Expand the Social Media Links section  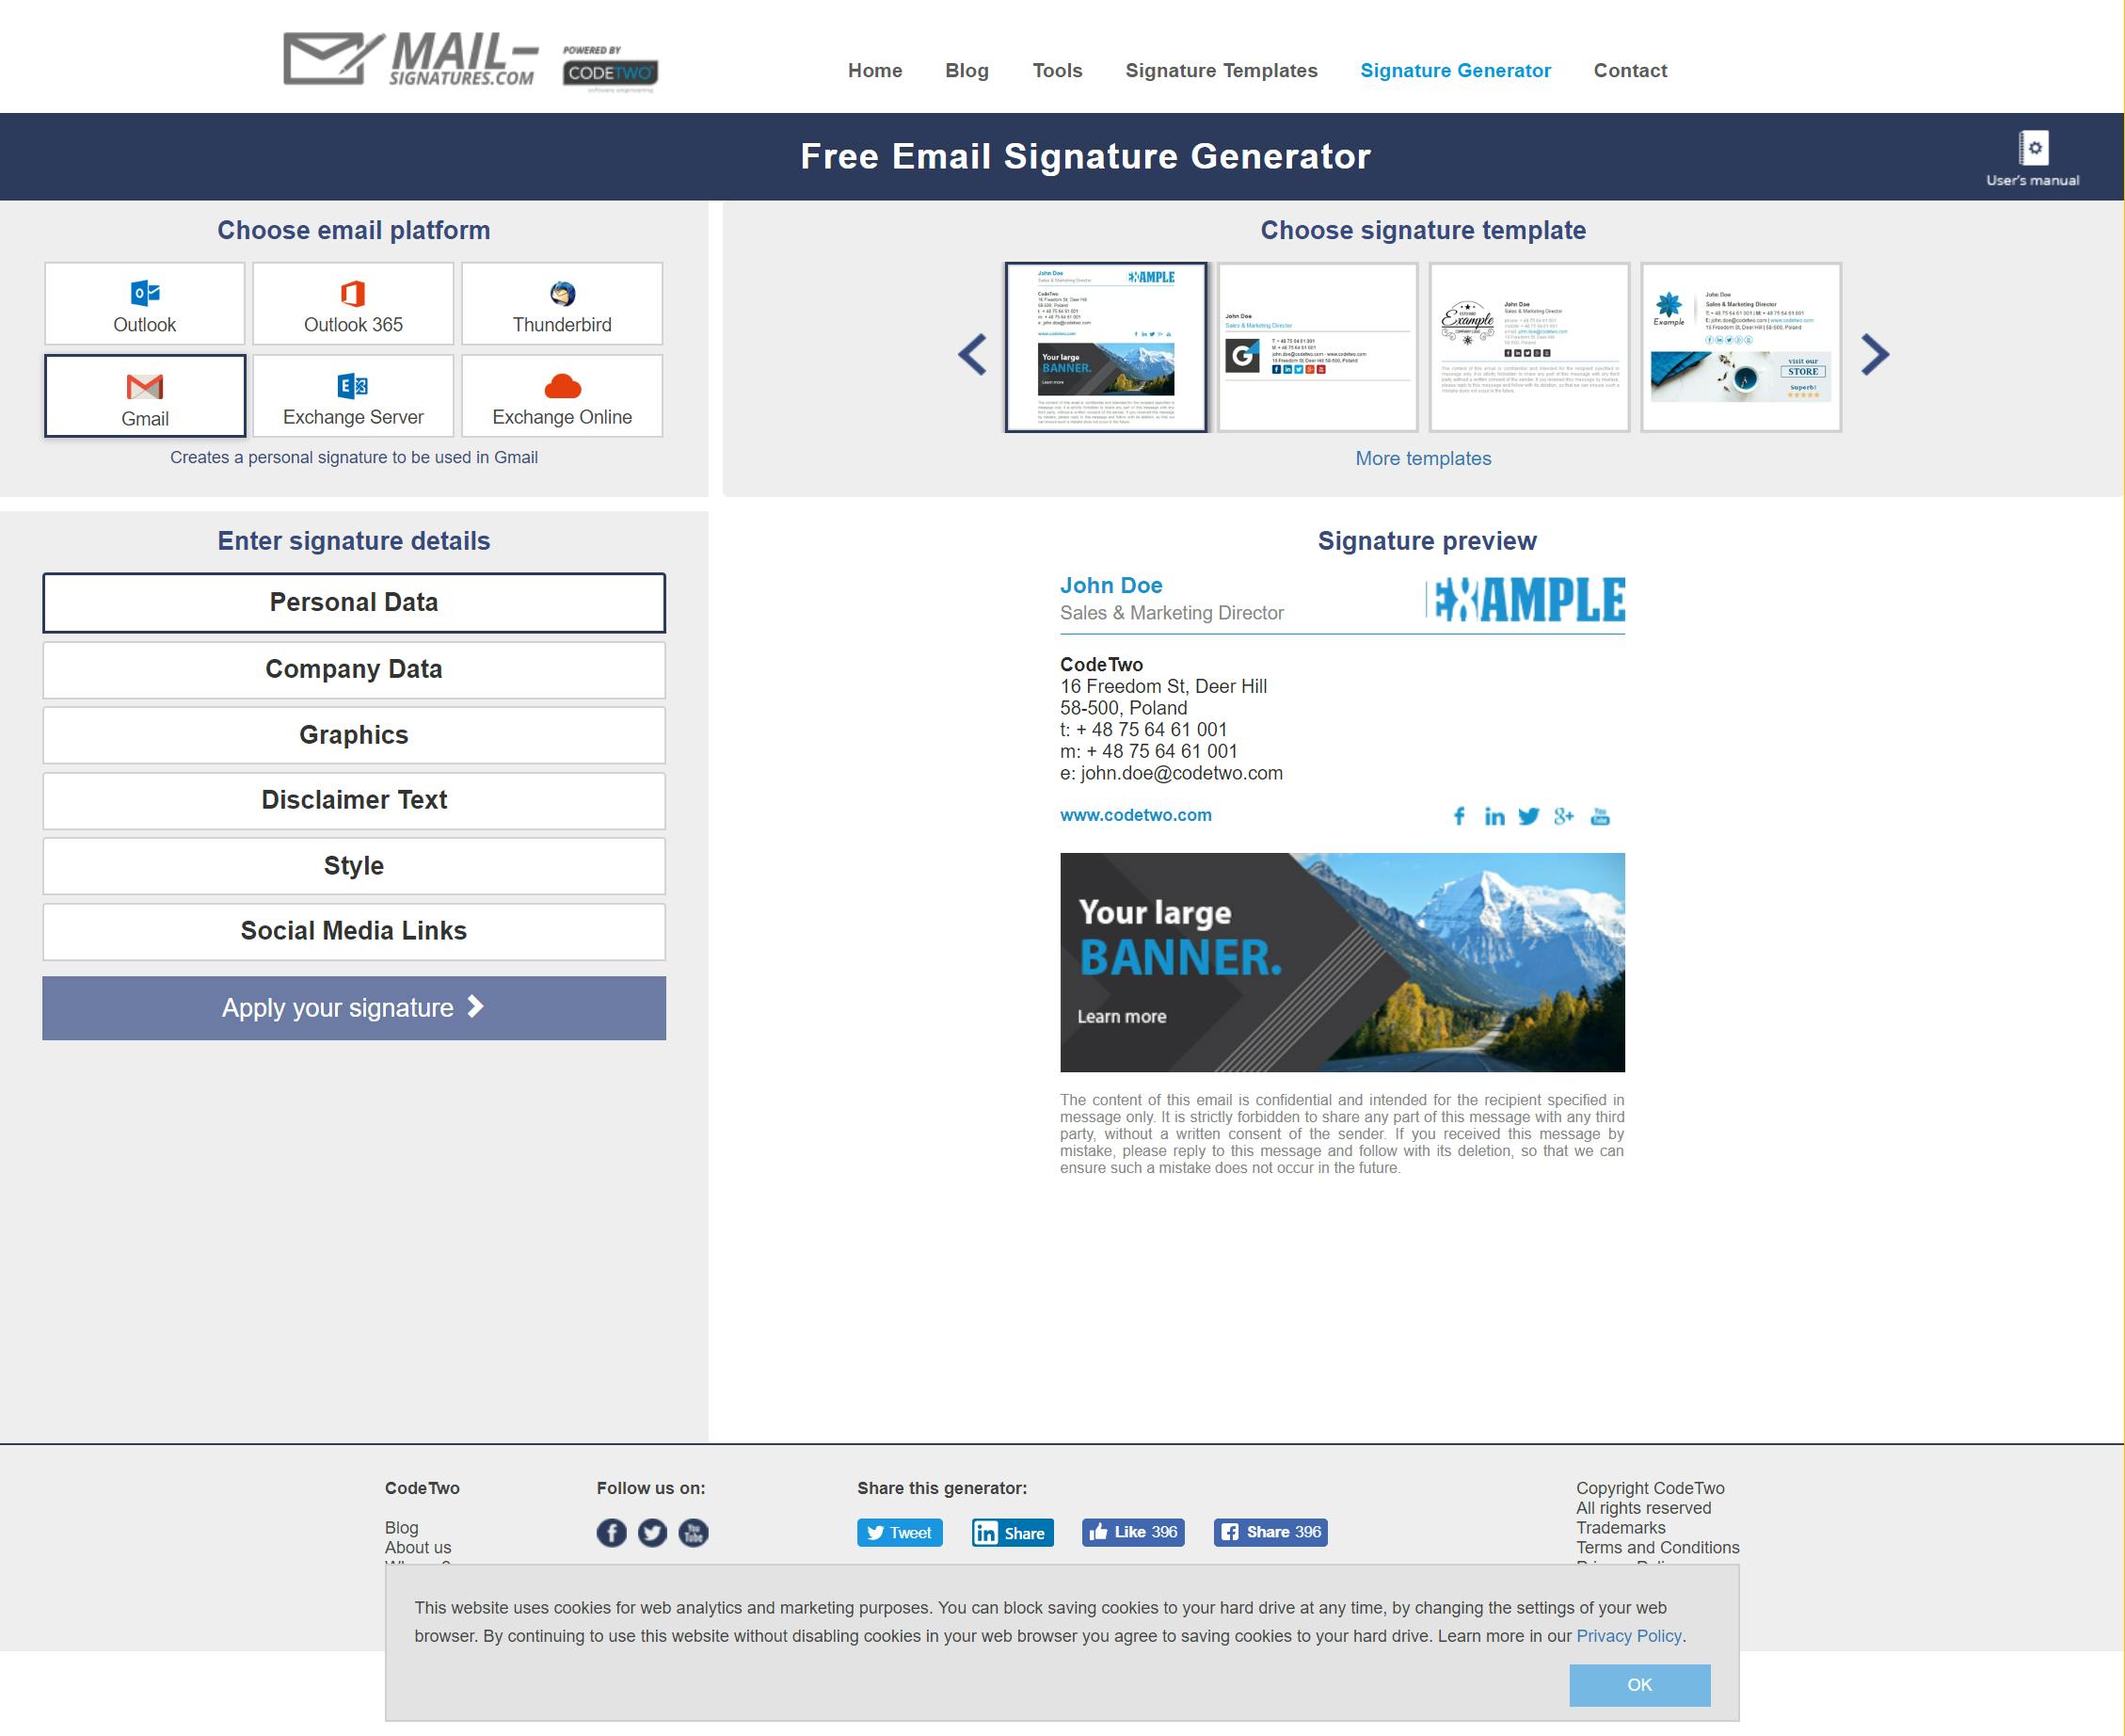tap(354, 931)
